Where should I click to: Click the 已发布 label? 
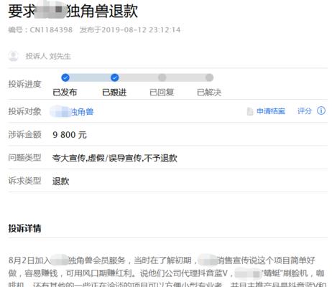click(x=65, y=93)
